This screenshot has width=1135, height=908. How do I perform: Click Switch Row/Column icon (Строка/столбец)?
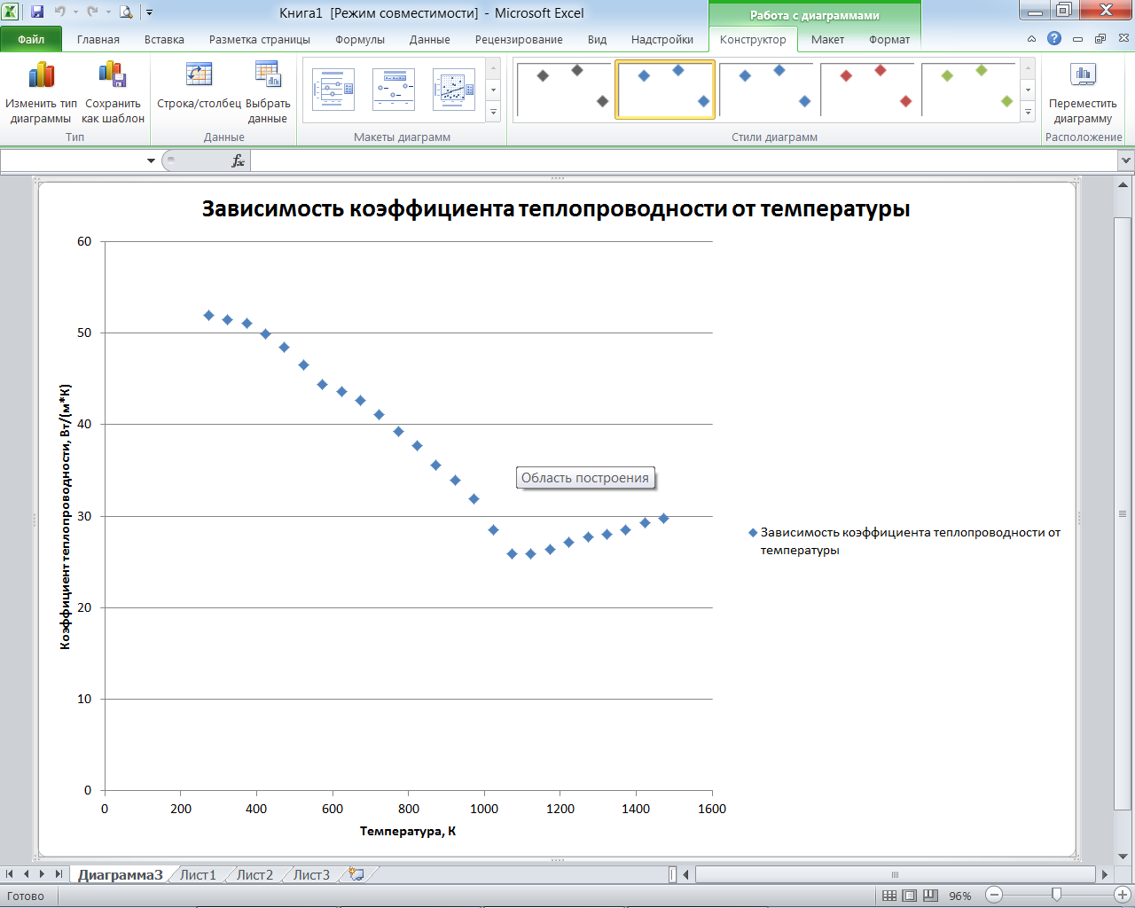tap(199, 76)
